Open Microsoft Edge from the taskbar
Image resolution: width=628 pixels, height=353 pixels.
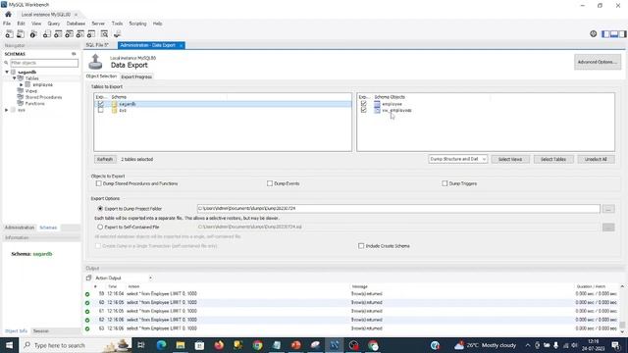(x=161, y=345)
